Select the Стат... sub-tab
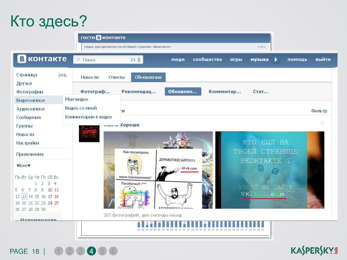 pos(261,91)
